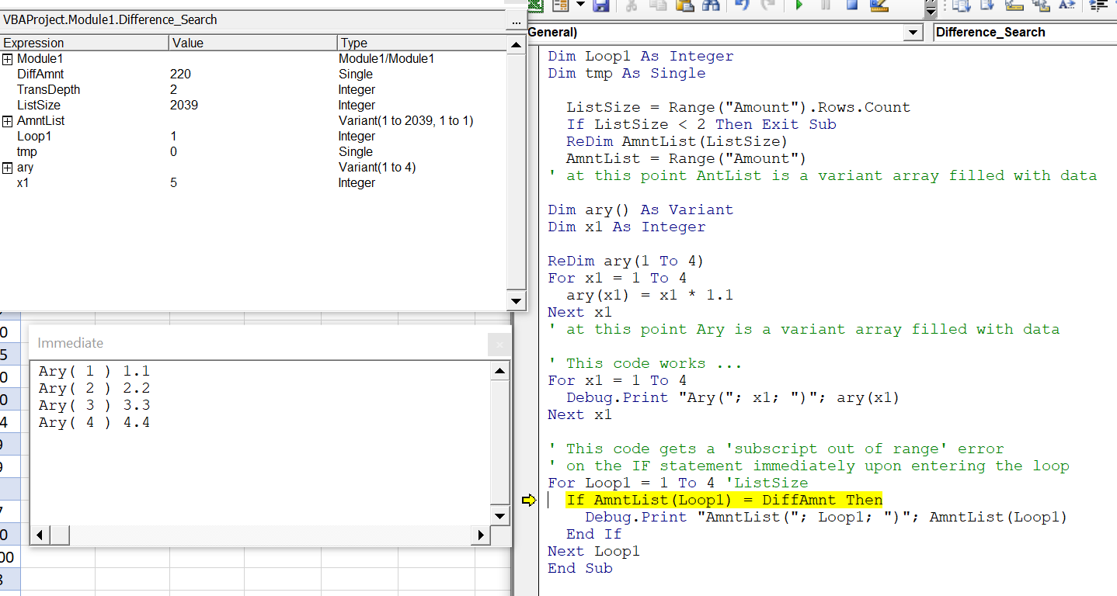Run the macro with the green play icon
Screen dimensions: 1117x596
(799, 5)
